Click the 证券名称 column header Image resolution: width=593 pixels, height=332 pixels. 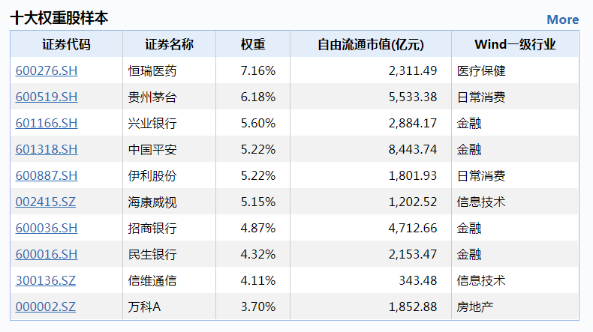(169, 44)
